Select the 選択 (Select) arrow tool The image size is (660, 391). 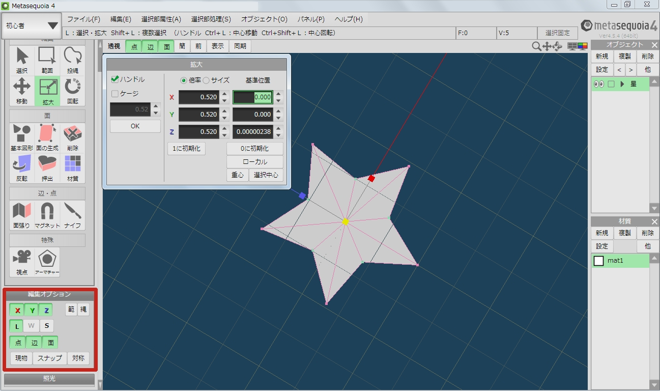[x=22, y=61]
